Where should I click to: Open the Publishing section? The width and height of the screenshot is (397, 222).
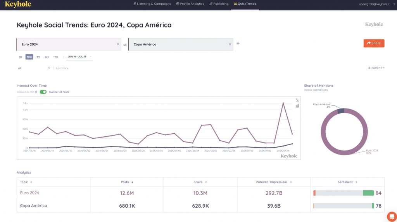click(219, 4)
